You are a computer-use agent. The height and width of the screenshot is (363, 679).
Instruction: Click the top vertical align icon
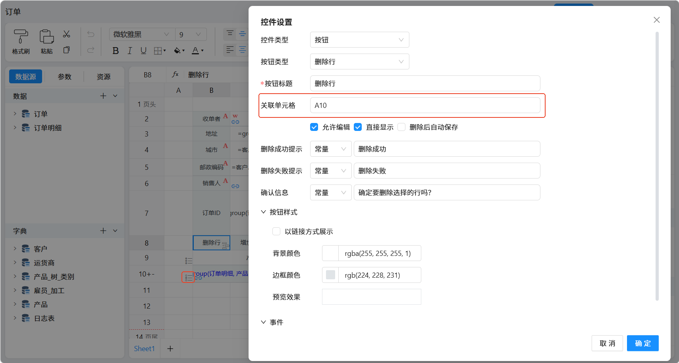click(x=230, y=34)
